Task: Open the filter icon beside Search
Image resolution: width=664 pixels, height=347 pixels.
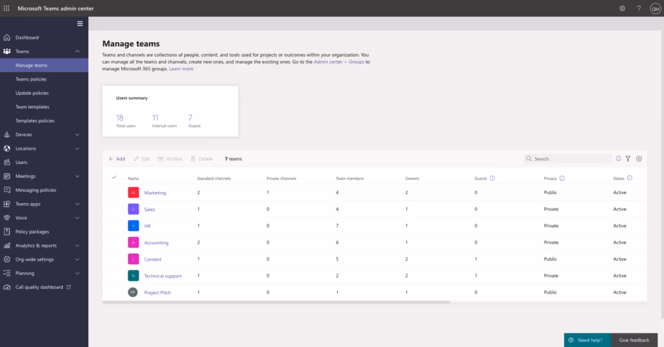Action: [x=628, y=159]
